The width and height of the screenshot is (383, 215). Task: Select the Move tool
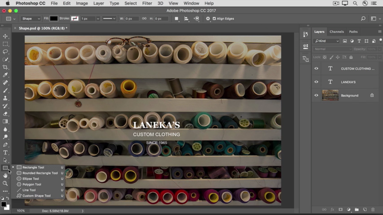tap(5, 36)
